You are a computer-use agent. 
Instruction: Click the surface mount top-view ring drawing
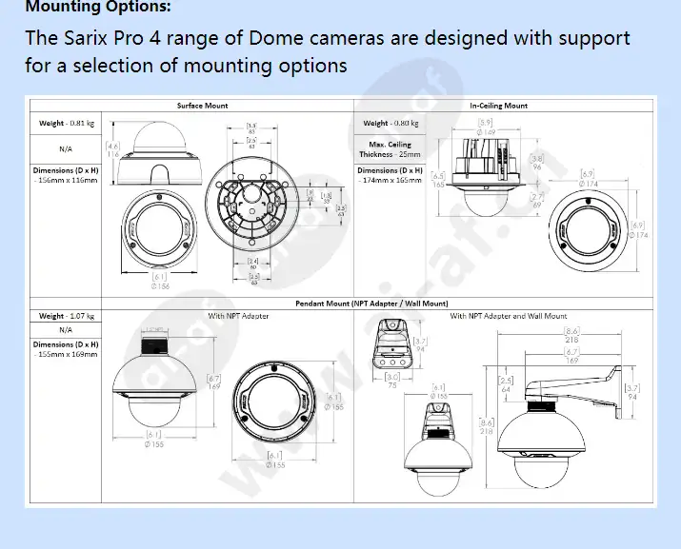click(159, 230)
